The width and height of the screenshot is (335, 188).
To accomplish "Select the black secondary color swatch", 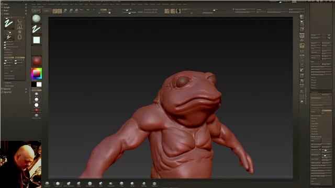I will [x=33, y=85].
